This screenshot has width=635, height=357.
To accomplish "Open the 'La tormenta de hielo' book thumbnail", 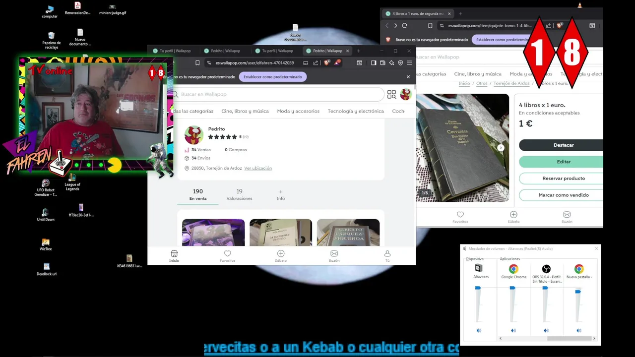I will pyautogui.click(x=281, y=233).
